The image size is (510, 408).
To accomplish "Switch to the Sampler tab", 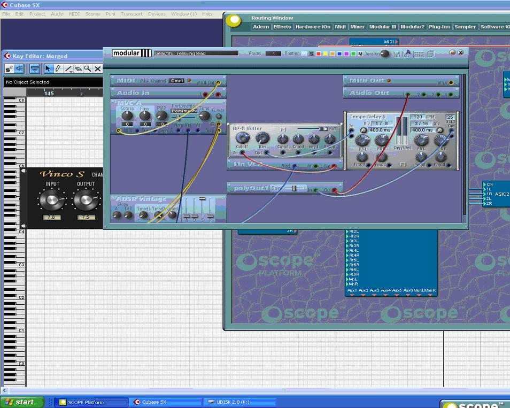I will coord(465,27).
